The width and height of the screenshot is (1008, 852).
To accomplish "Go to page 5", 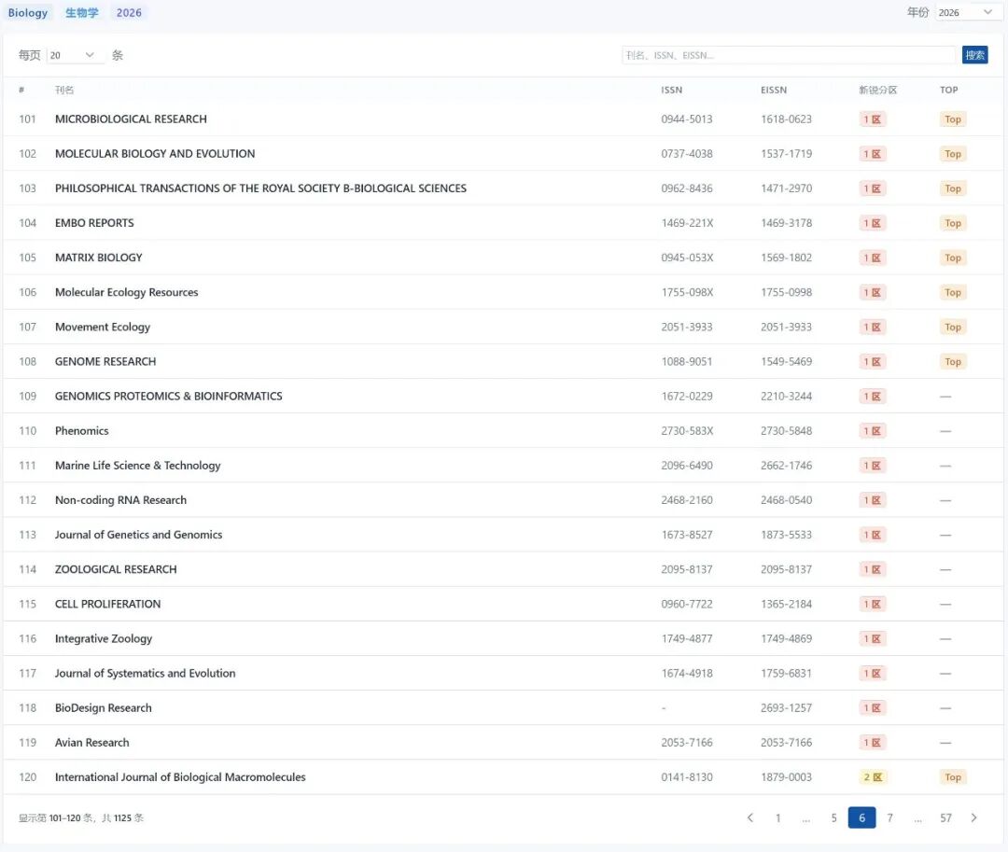I will 833,817.
